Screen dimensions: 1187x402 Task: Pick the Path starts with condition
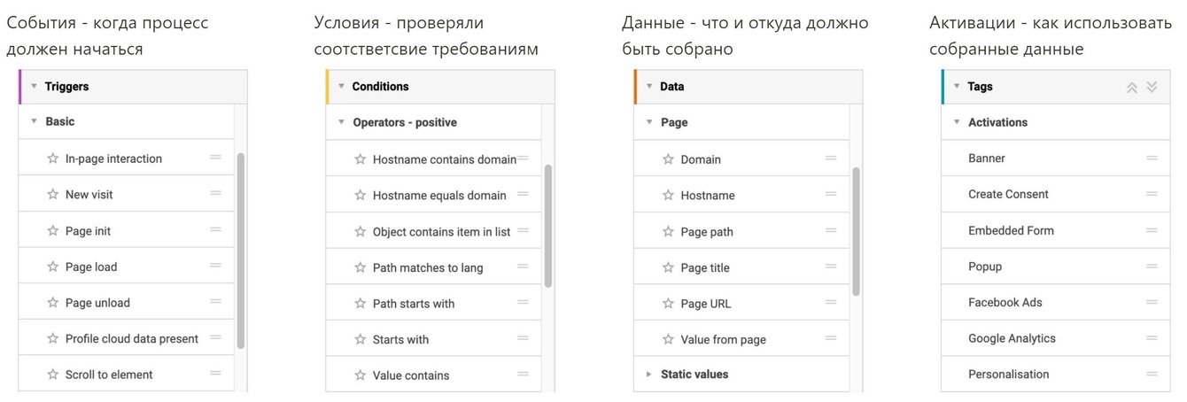(x=414, y=304)
